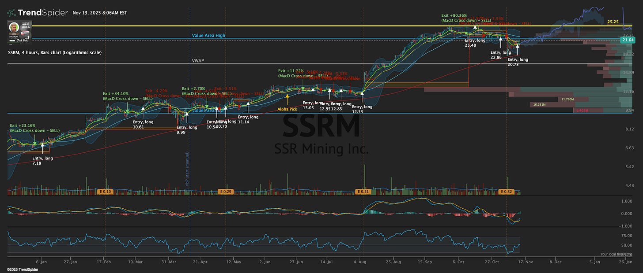Click the TrendSpider logo

38,13
